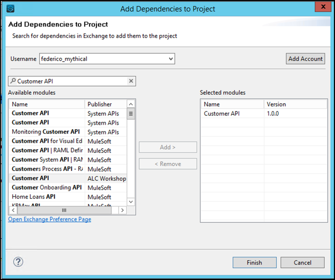Select Customer API by ALC Workshop
335x280 pixels.
click(68, 178)
